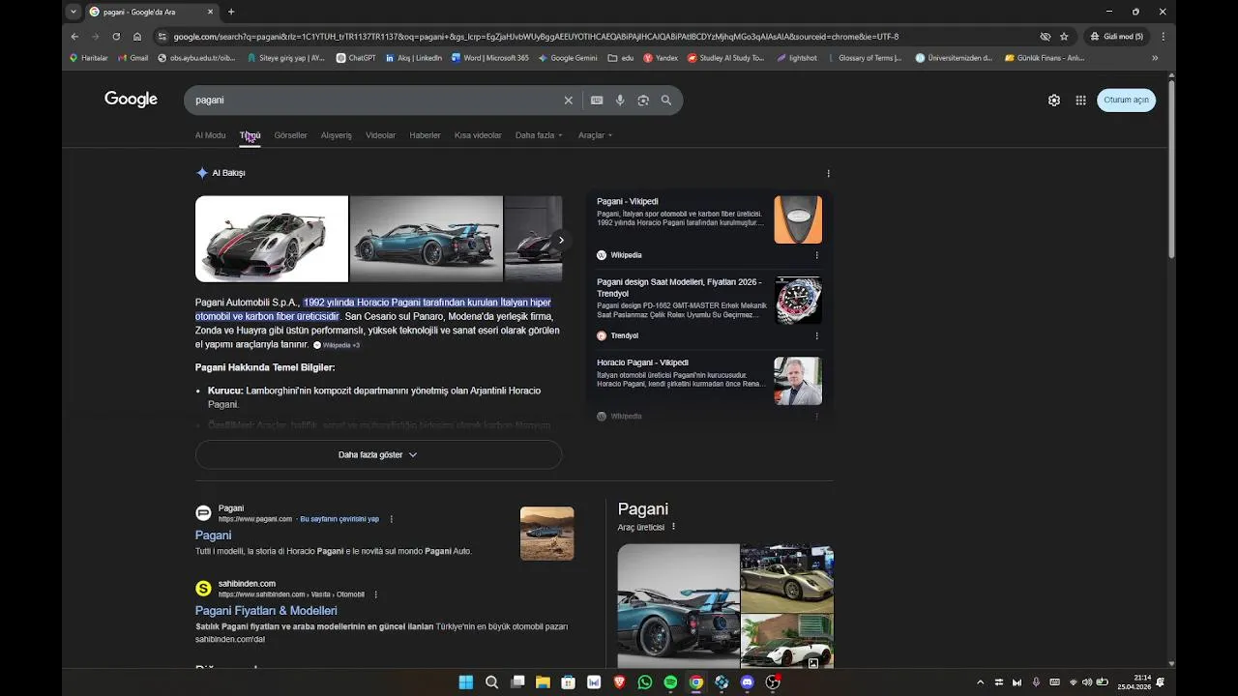The image size is (1238, 696).
Task: Open three-dot menu for the Trendyol source
Action: tap(816, 335)
